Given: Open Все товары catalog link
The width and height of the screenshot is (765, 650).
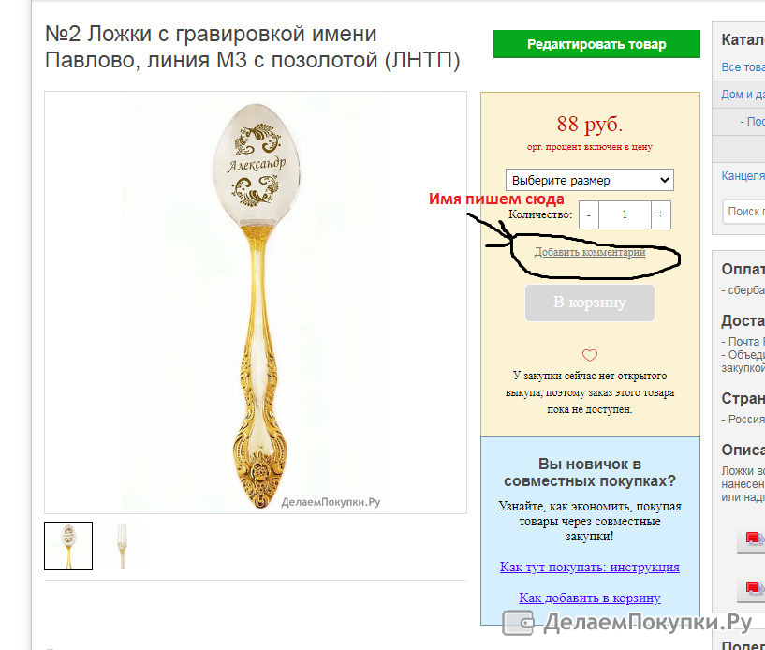Looking at the screenshot, I should coord(743,67).
